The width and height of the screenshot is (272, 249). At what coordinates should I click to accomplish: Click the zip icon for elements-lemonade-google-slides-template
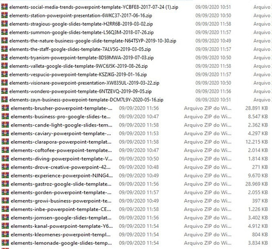[5, 242]
